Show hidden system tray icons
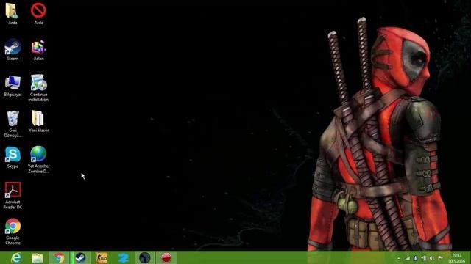 pyautogui.click(x=399, y=258)
